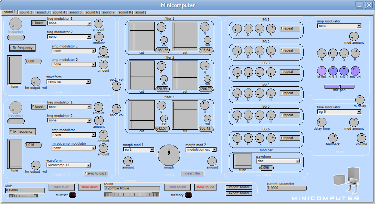Open the ramp up waveform dropdown
The image size is (375, 204).
tap(69, 82)
